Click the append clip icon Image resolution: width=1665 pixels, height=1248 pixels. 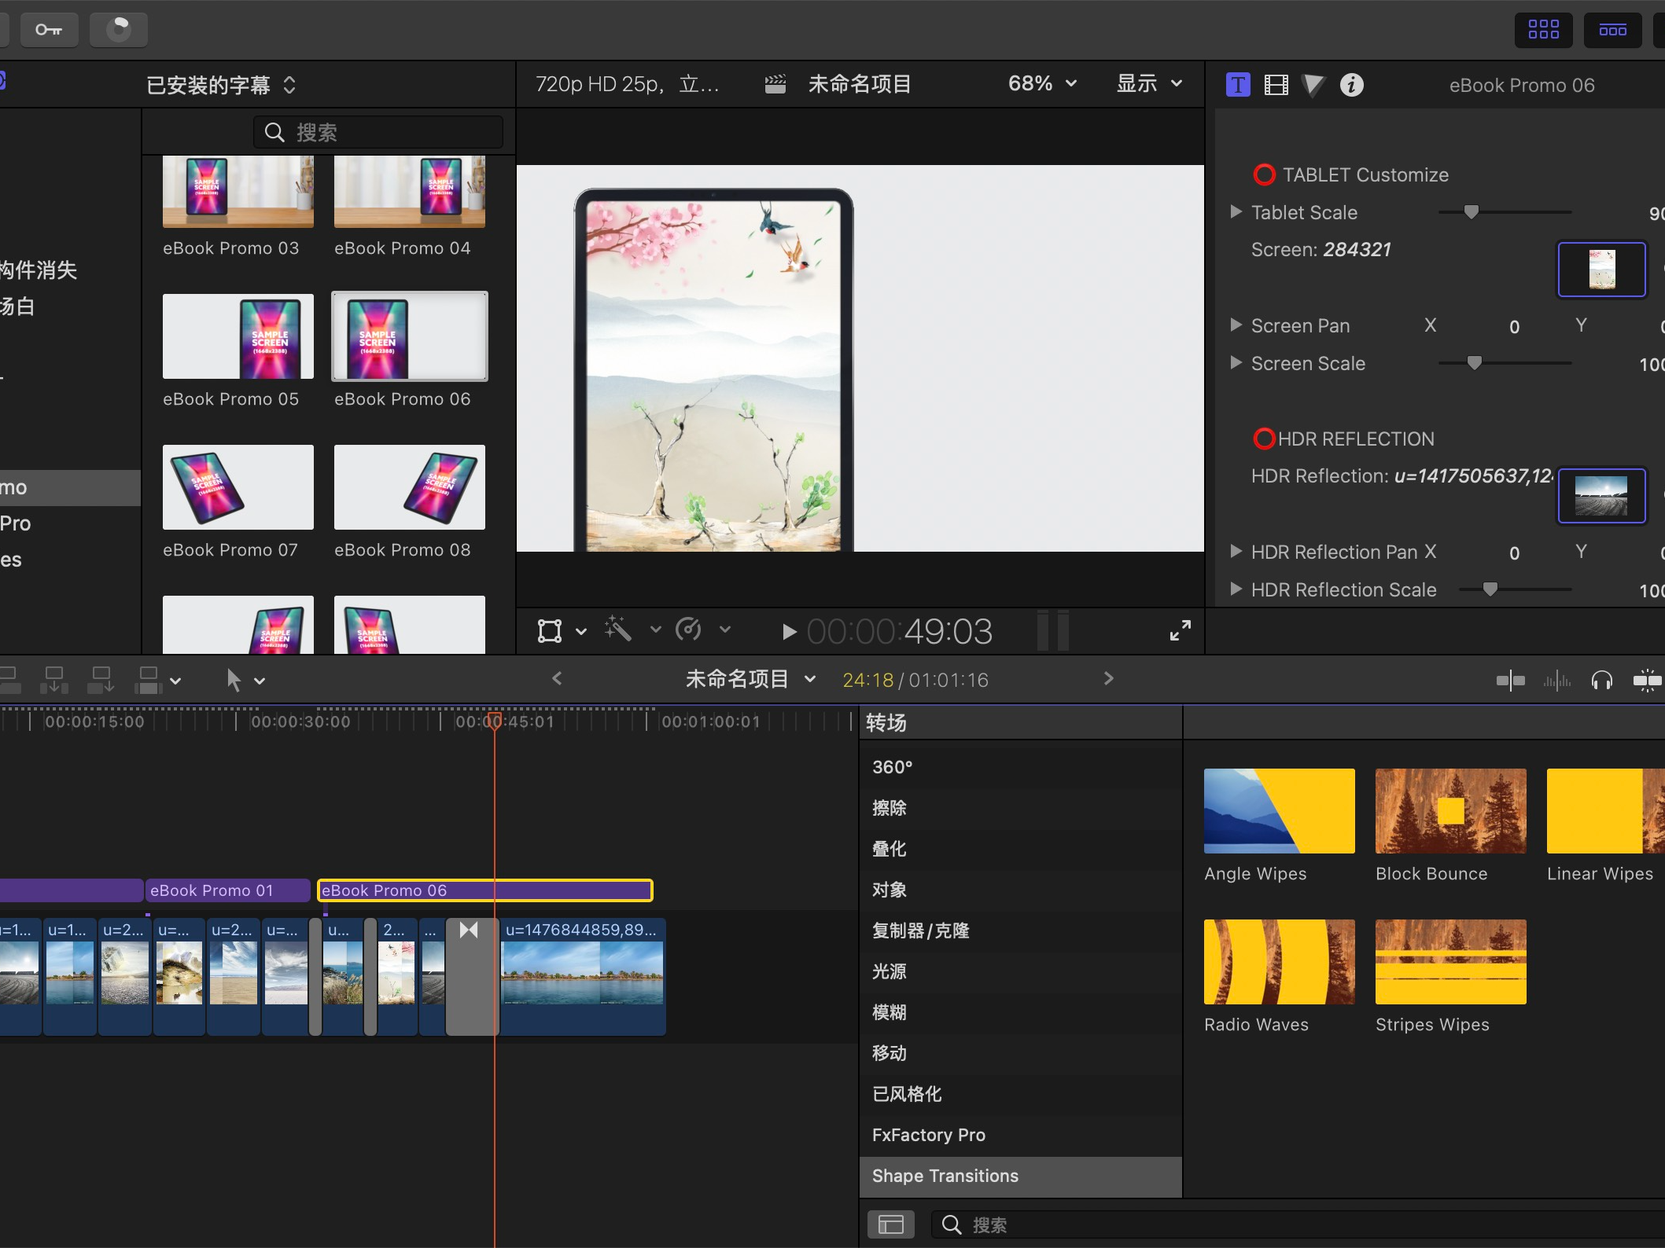[101, 680]
